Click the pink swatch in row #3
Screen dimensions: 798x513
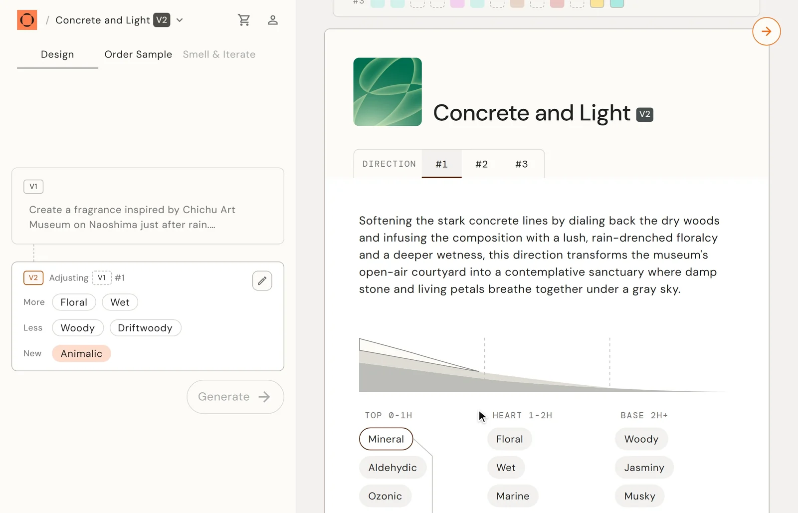457,3
